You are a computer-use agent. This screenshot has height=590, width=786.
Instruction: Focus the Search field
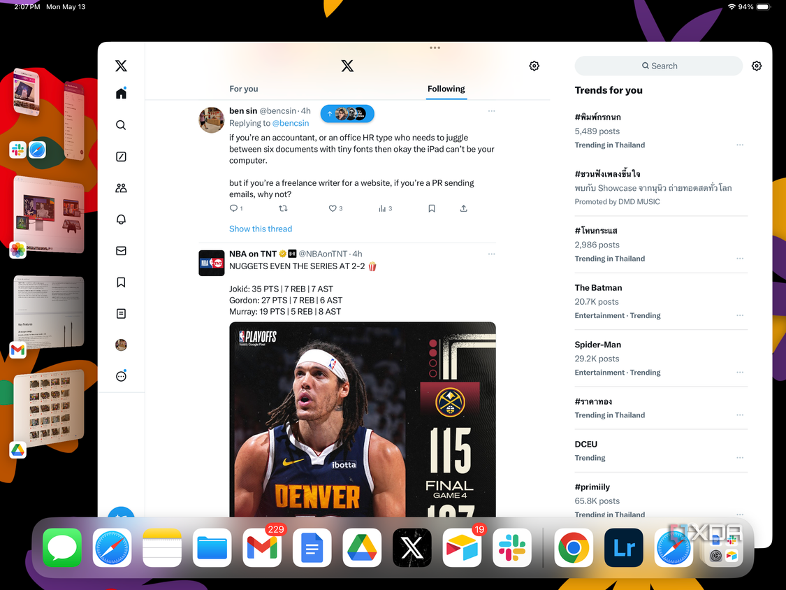(659, 66)
